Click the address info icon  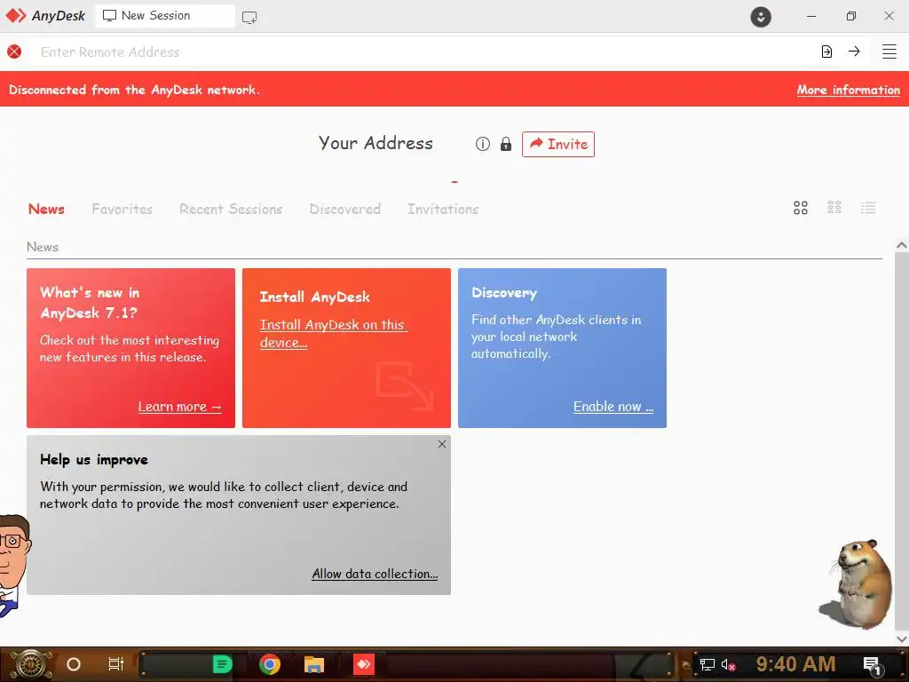coord(482,144)
